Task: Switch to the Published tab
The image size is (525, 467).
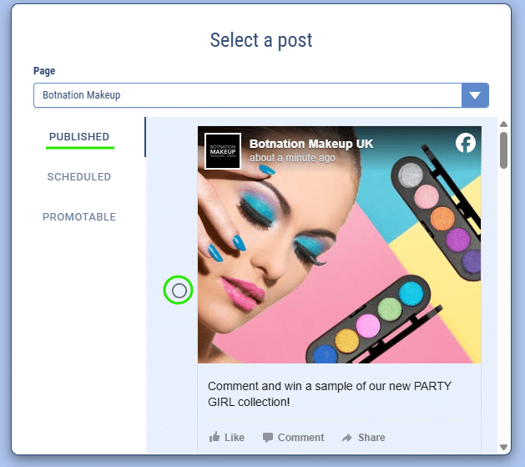Action: click(x=79, y=137)
